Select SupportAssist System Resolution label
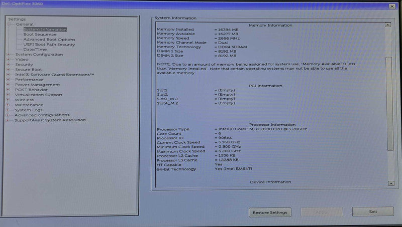 coord(50,120)
